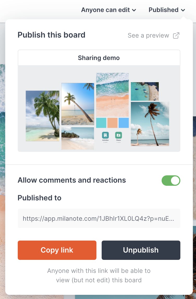
Task: Click the boats on turquoise water photo
Action: point(145,91)
